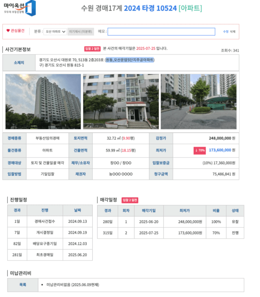
Task: Focus the 메모 input field
Action: pyautogui.click(x=161, y=31)
